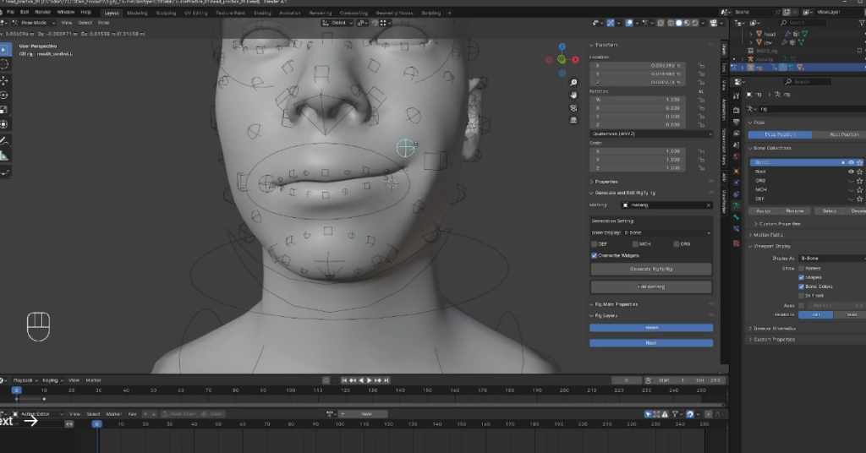
Task: Select the Cursor tool in the viewport toolbar
Action: 4,64
